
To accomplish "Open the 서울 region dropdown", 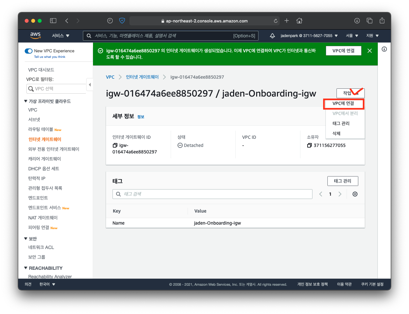I will tap(352, 36).
